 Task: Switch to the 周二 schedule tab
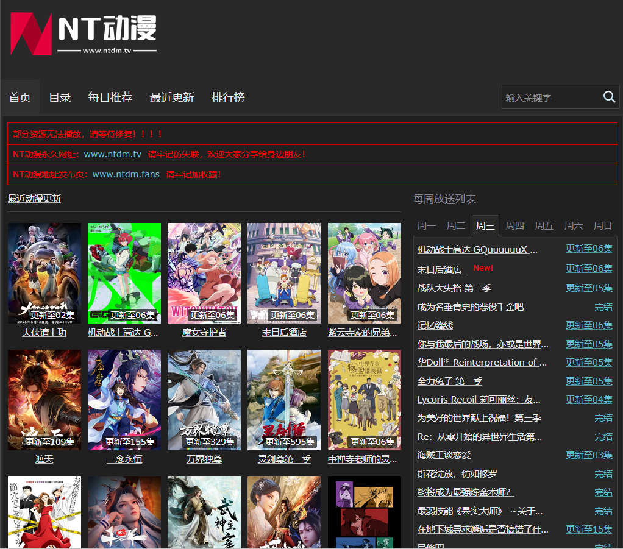(456, 225)
